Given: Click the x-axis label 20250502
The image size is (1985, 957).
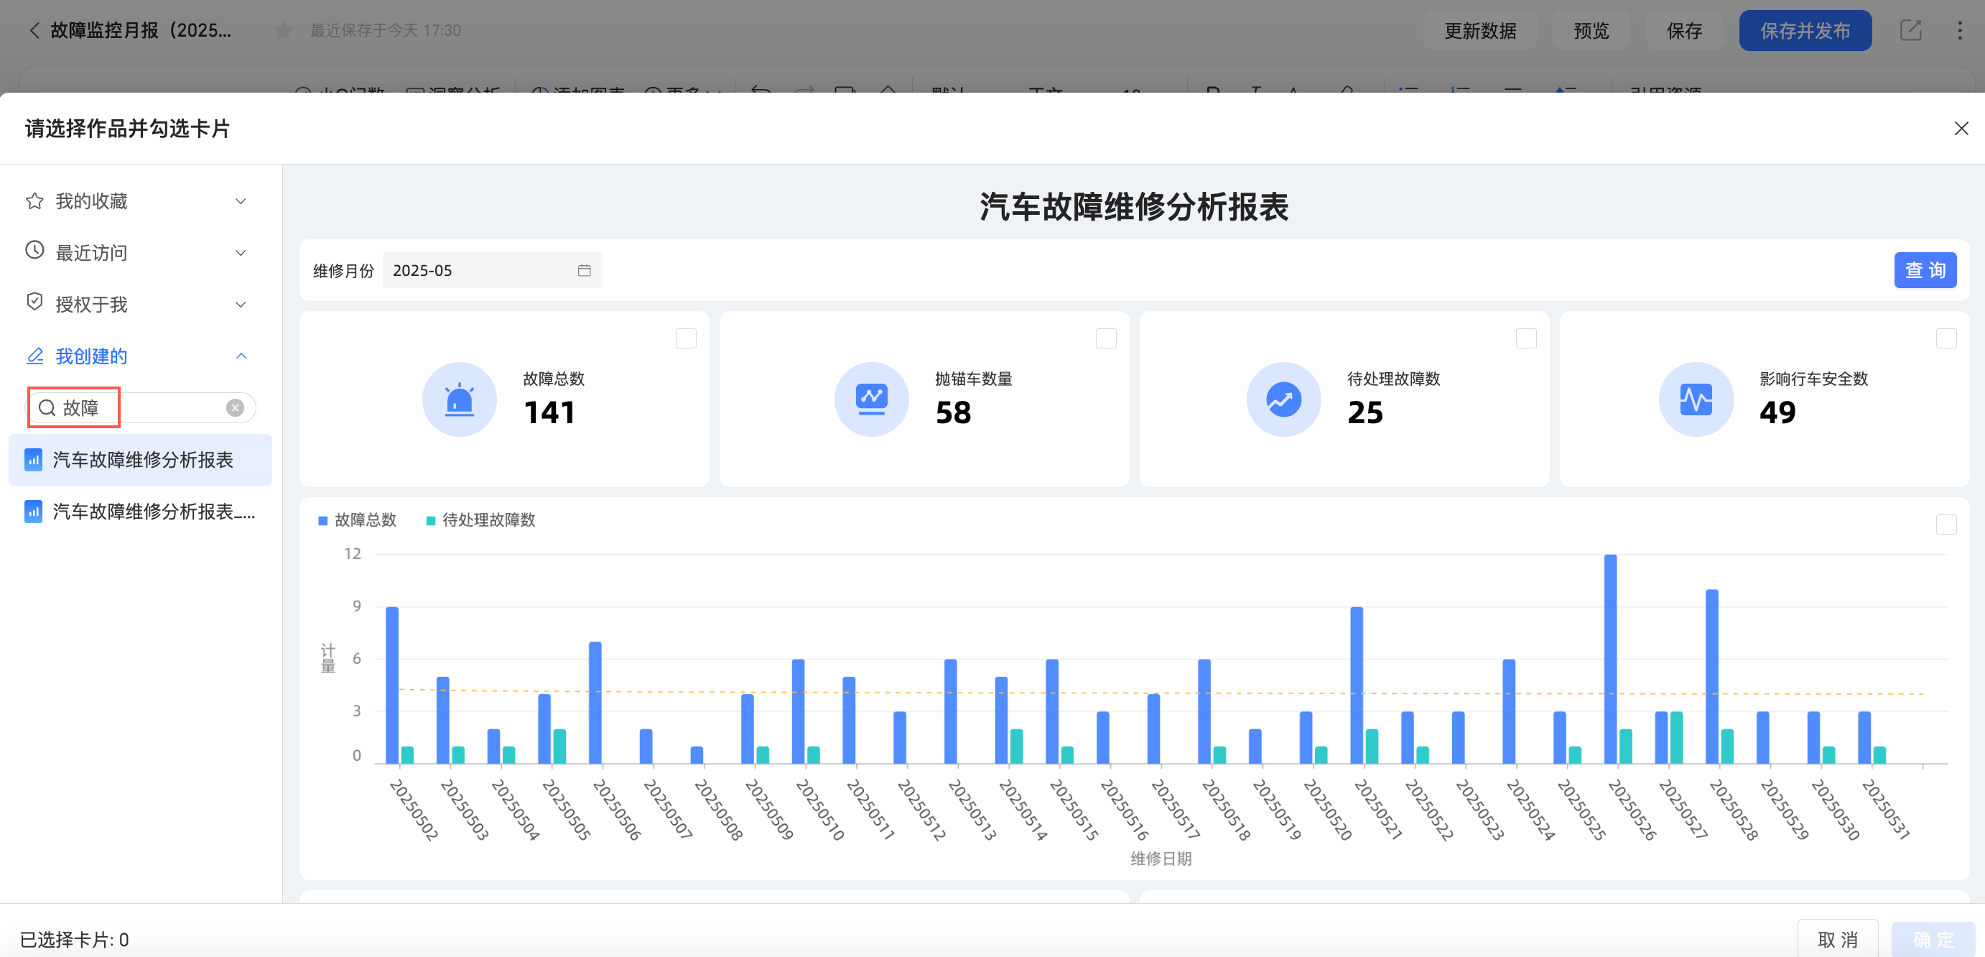Looking at the screenshot, I should point(414,809).
